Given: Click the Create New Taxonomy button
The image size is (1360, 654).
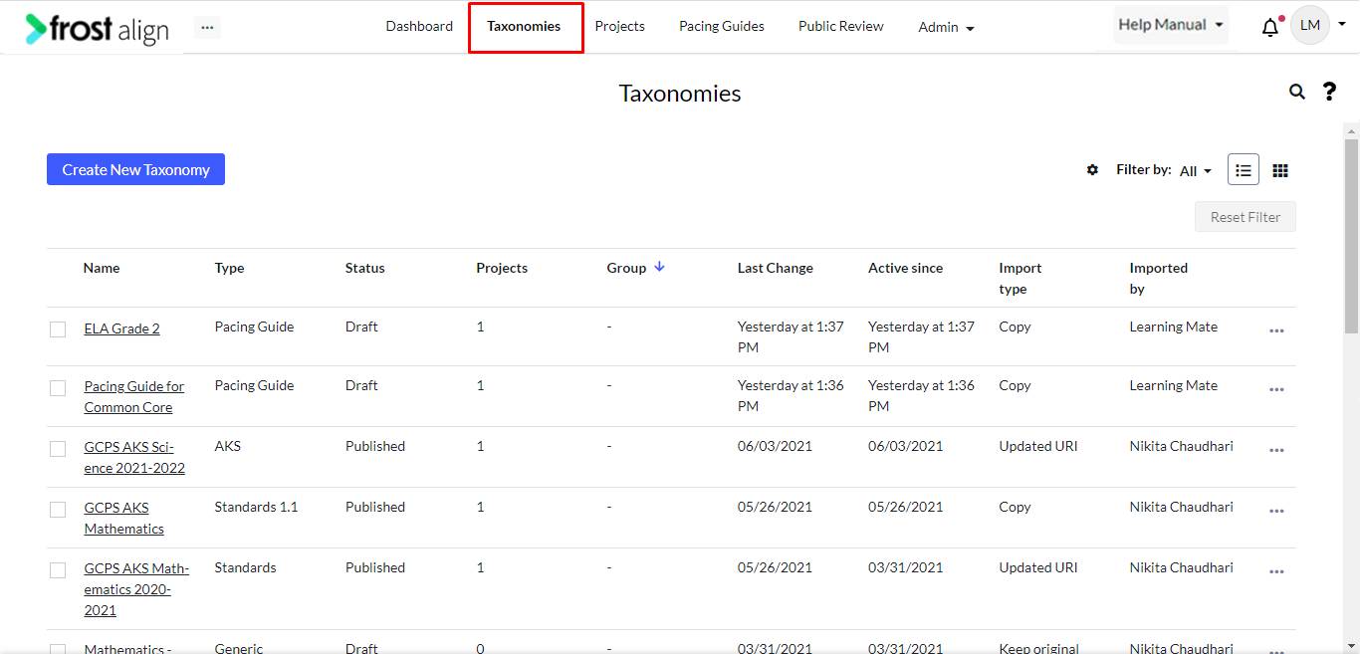Looking at the screenshot, I should click(135, 169).
